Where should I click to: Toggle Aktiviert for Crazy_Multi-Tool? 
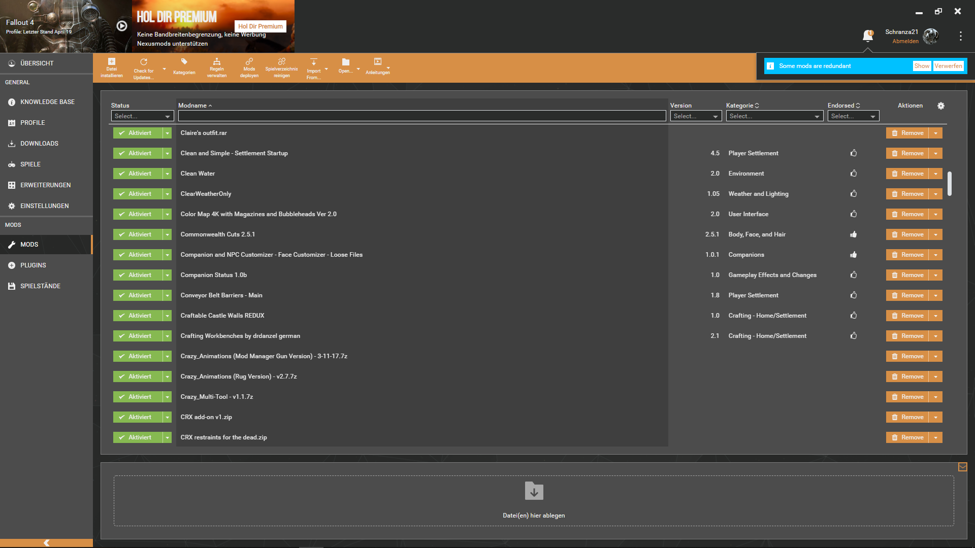[x=138, y=397]
